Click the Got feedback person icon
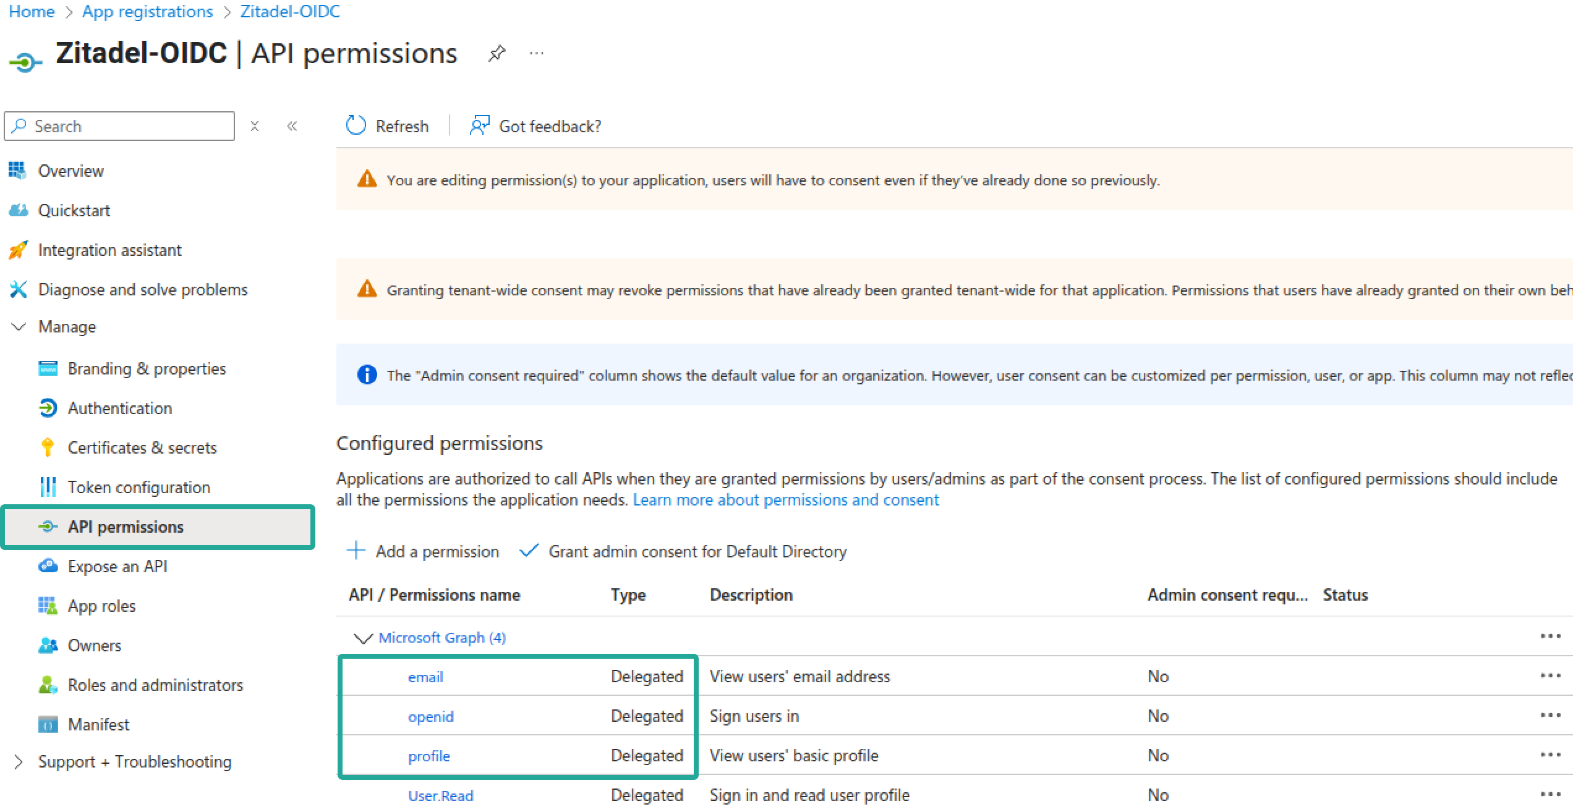 click(x=479, y=125)
